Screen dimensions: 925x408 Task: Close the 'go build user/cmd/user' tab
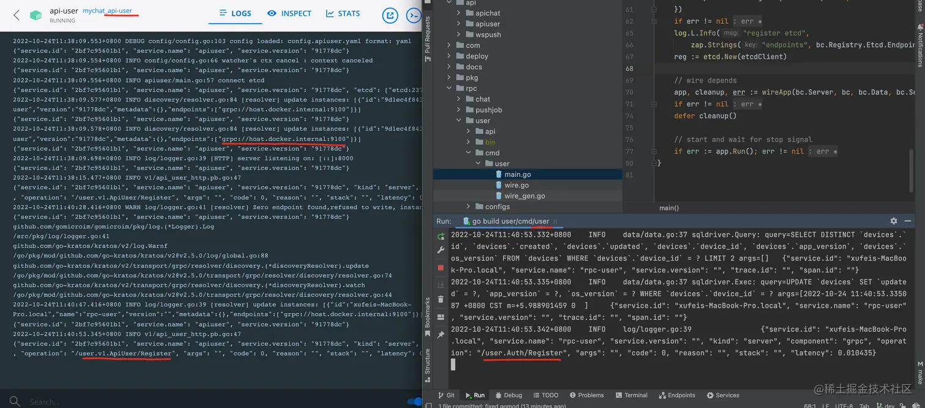[555, 221]
